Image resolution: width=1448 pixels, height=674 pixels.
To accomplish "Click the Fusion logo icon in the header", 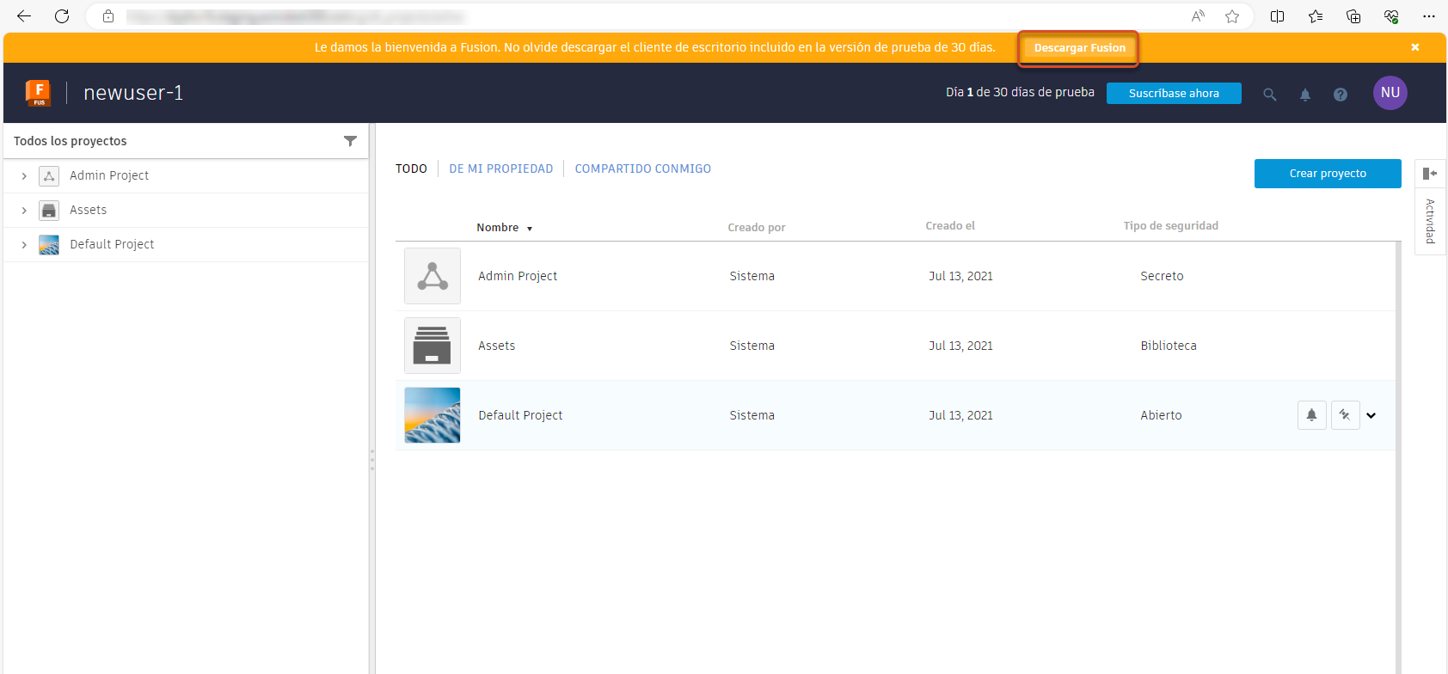I will point(38,93).
